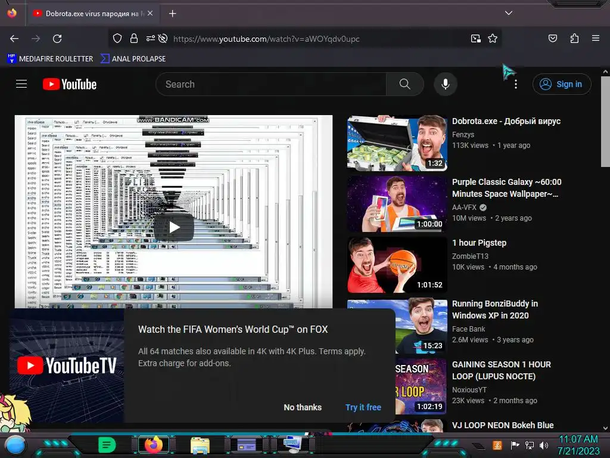The width and height of the screenshot is (610, 458).
Task: Open the GAINING SEASON LOOP thumbnail
Action: tap(421, 386)
